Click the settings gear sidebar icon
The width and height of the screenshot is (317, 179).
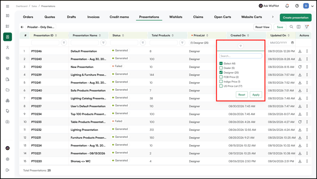tap(8, 159)
